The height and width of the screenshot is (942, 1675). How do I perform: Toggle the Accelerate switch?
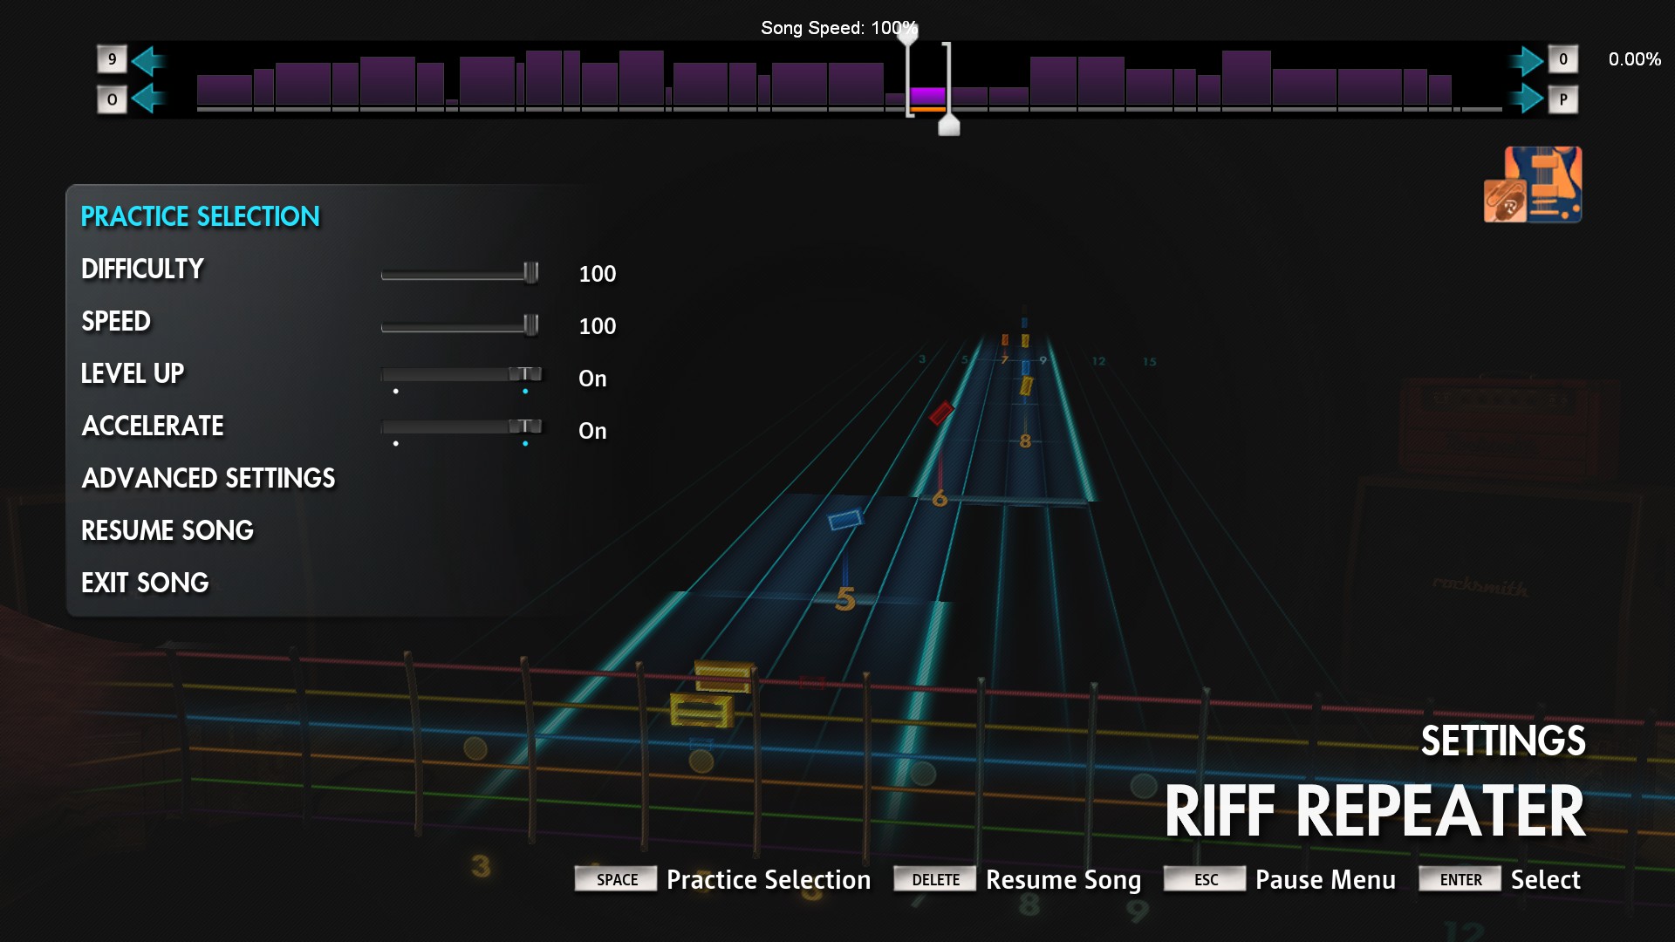pos(461,427)
